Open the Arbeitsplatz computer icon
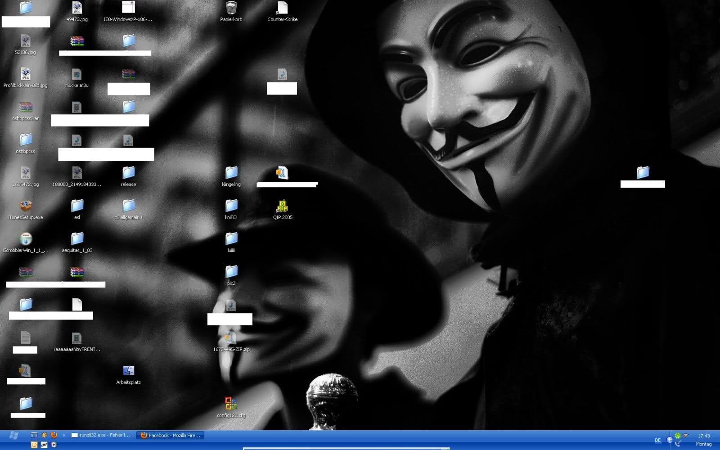 pos(128,371)
